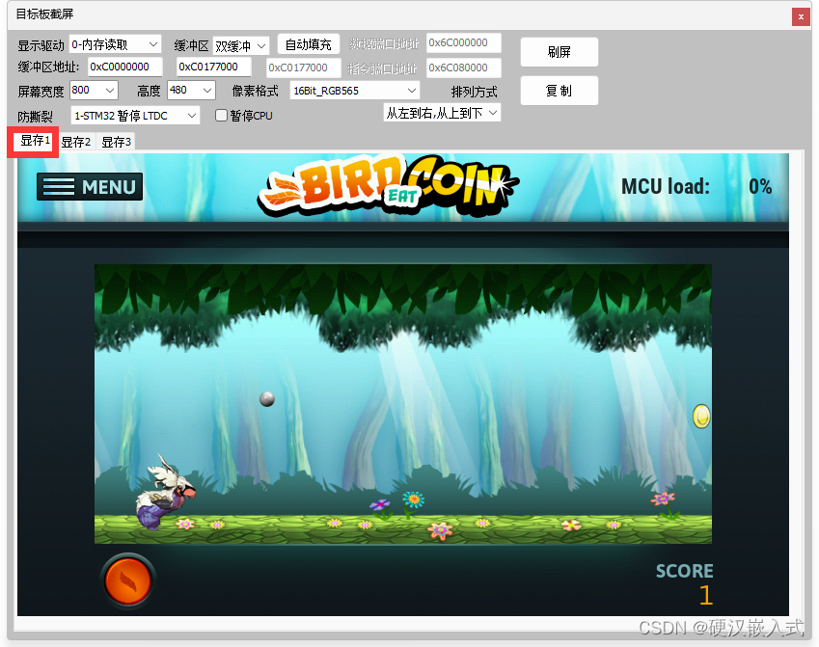Open the 显示驱动 dropdown showing 0-内存读取

[x=115, y=45]
